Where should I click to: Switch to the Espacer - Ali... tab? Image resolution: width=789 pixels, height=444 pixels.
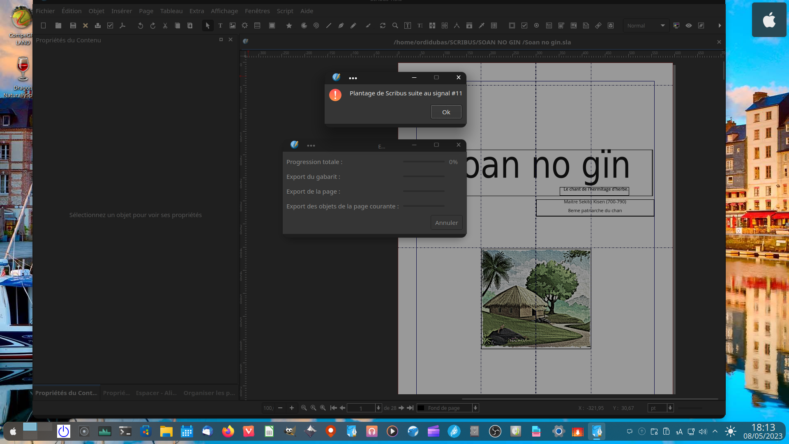[x=156, y=393]
